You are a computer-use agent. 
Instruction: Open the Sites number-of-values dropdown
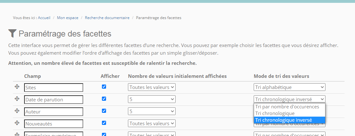pyautogui.click(x=151, y=87)
